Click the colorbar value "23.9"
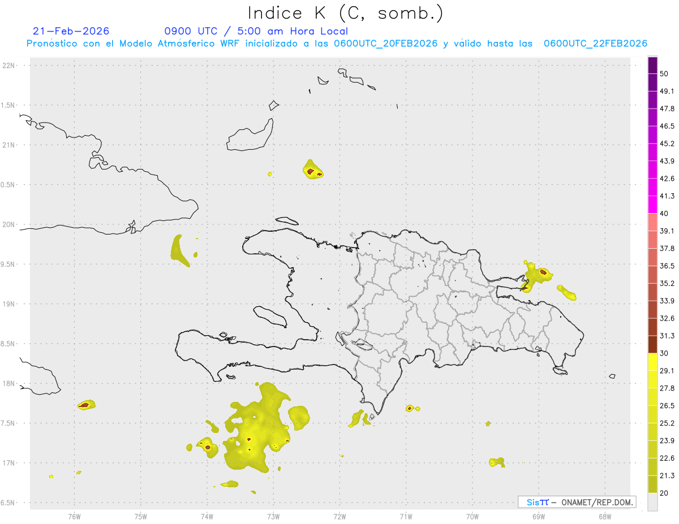679x524 pixels. 667,440
